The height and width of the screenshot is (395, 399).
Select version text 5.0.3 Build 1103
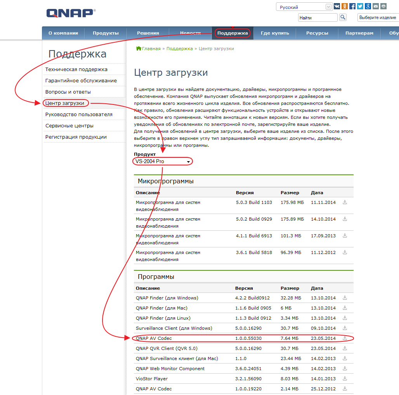coord(254,202)
